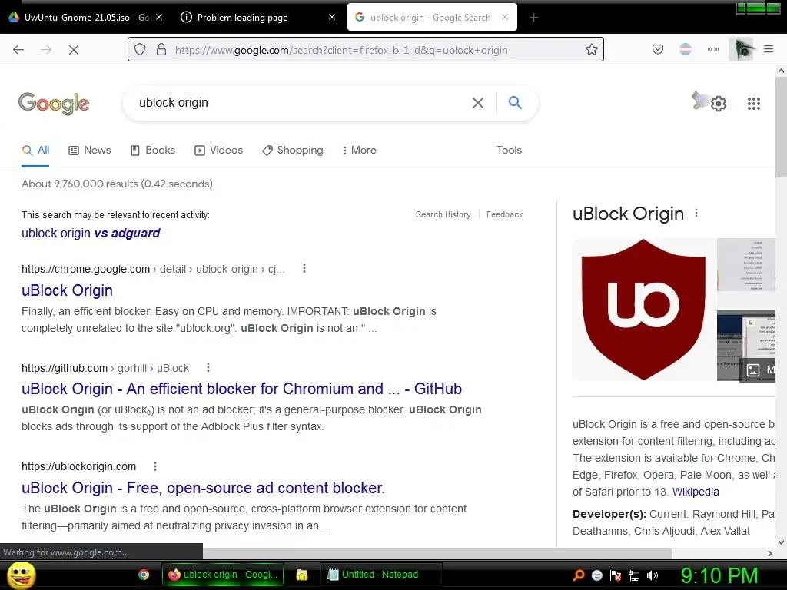
Task: Open options for chrome.google.com result
Action: pyautogui.click(x=304, y=268)
